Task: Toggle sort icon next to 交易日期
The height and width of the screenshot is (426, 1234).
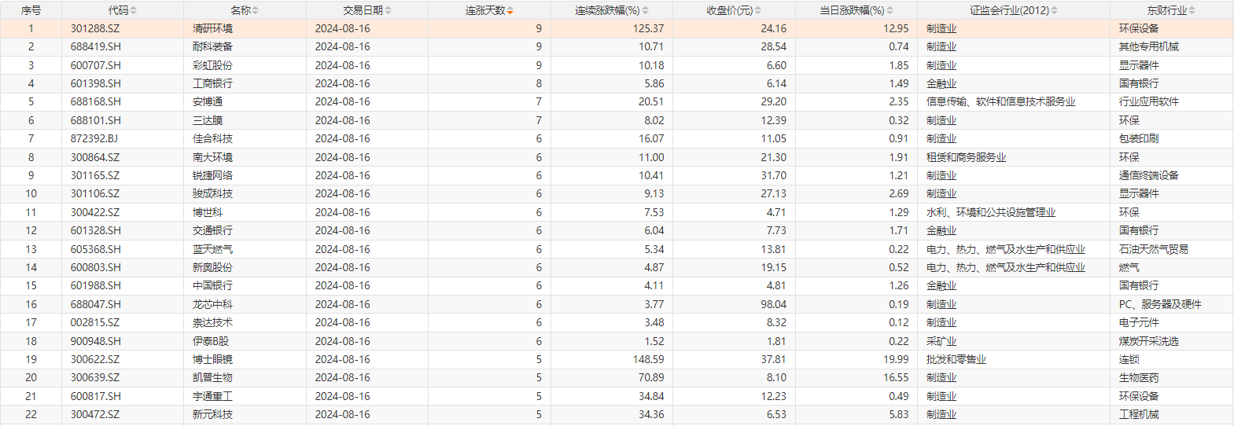Action: (389, 10)
